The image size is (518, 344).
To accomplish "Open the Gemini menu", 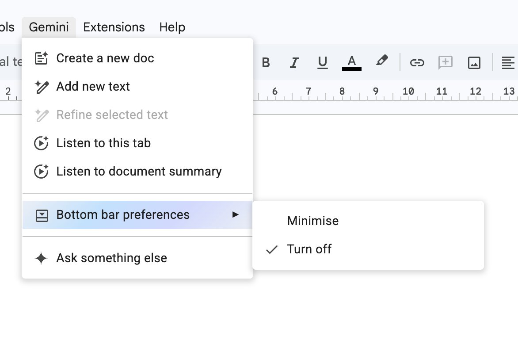I will pyautogui.click(x=49, y=27).
